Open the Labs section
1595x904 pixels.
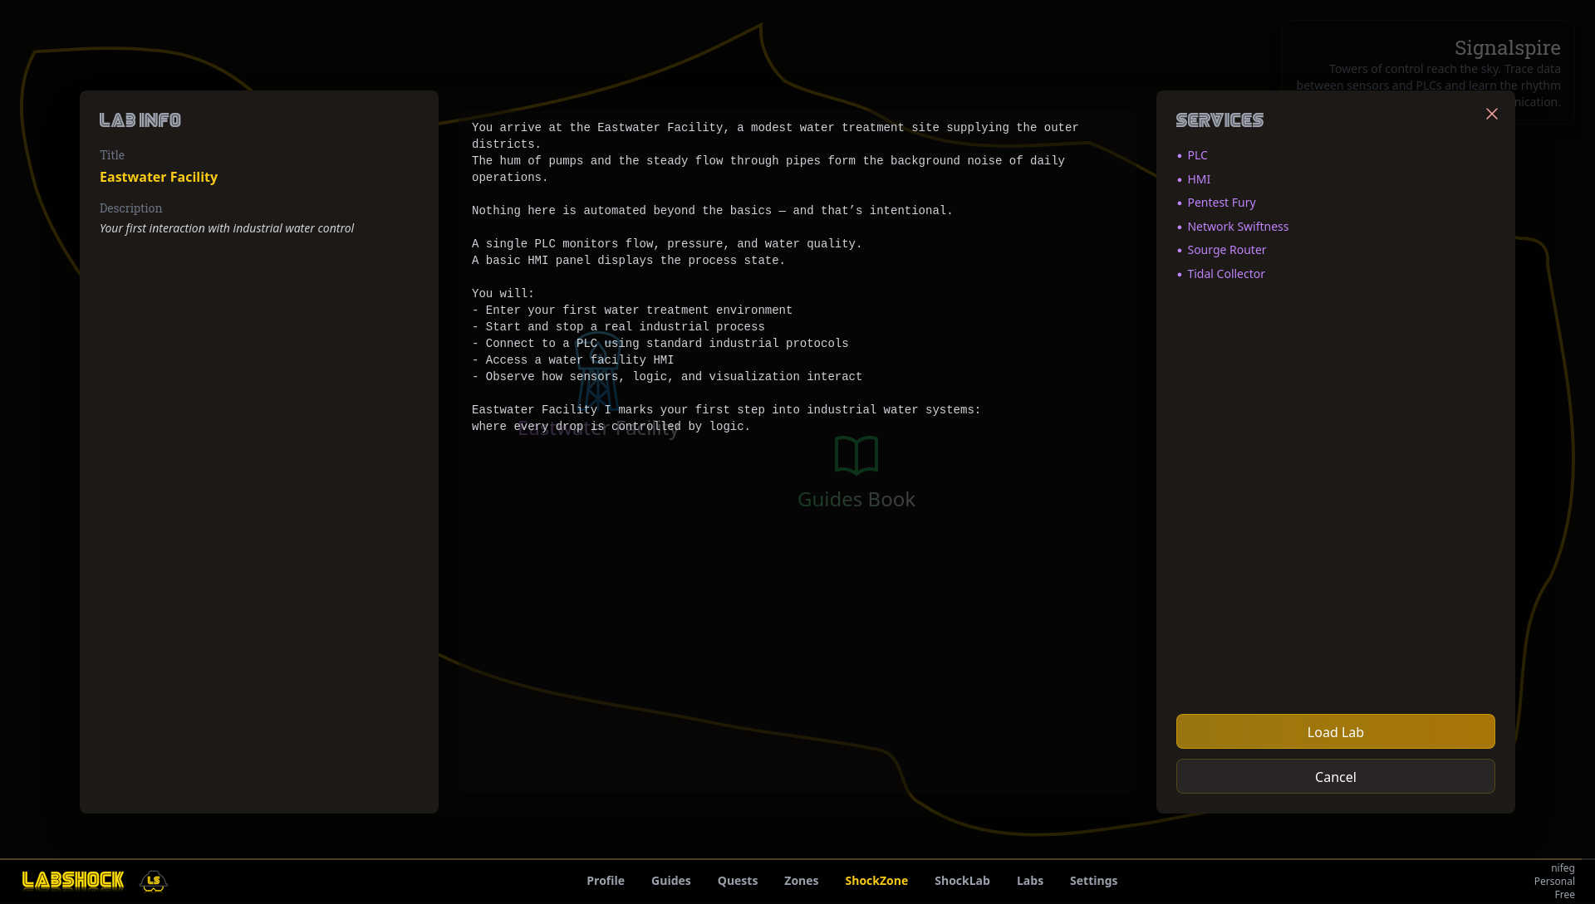tap(1029, 880)
